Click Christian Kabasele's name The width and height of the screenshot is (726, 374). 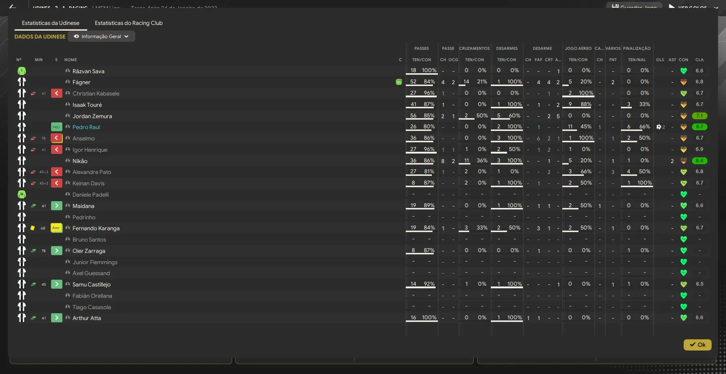pos(96,94)
